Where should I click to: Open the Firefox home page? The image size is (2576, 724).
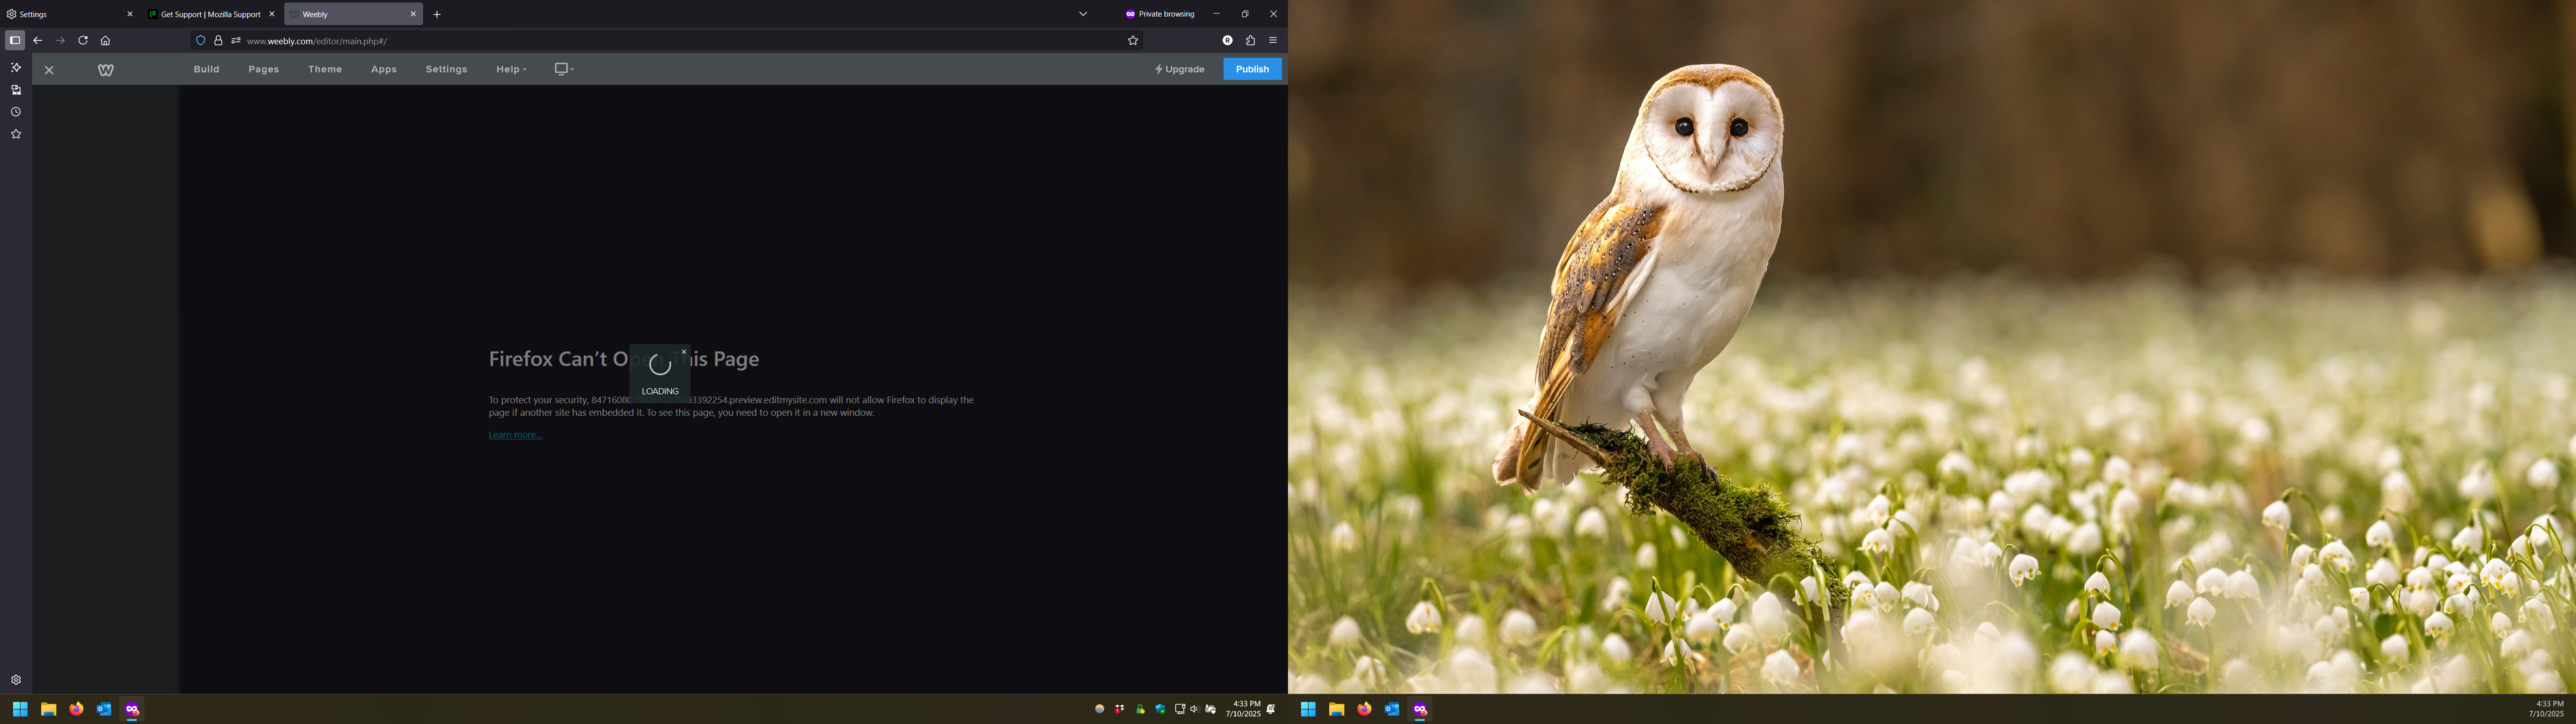[105, 41]
